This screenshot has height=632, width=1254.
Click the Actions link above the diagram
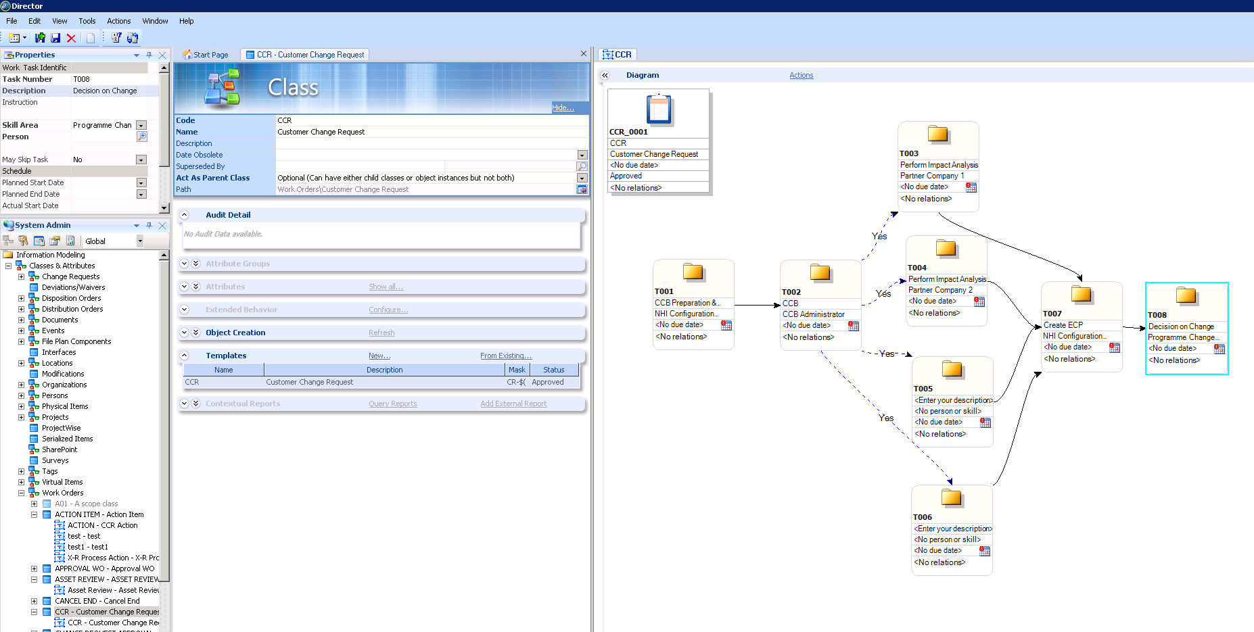(x=801, y=75)
